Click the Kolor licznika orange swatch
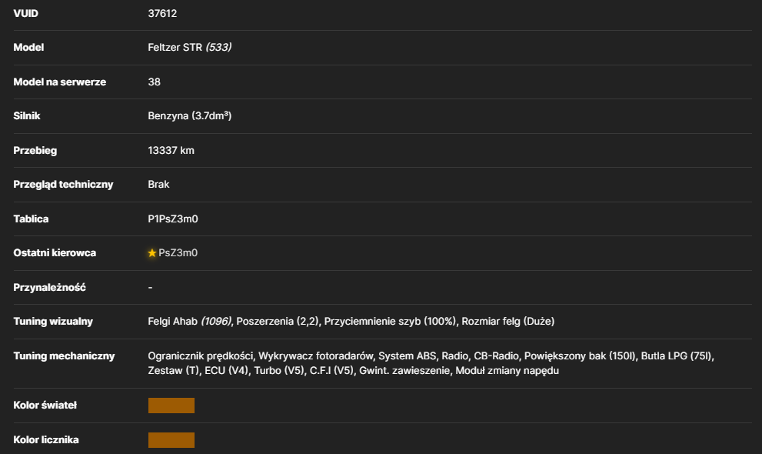The image size is (762, 454). [171, 440]
